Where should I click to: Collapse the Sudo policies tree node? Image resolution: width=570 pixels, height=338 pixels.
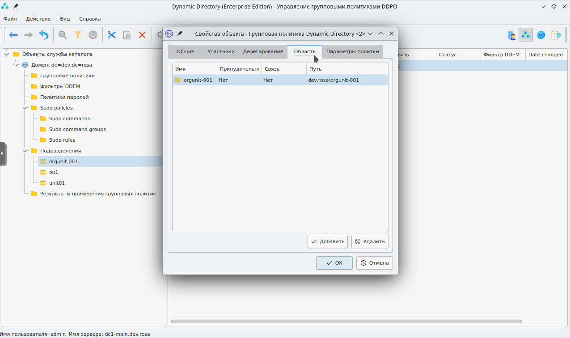coord(25,108)
